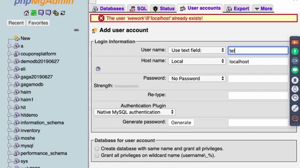The width and height of the screenshot is (300, 168).
Task: Open the moshe database link
Action: pyautogui.click(x=28, y=138)
